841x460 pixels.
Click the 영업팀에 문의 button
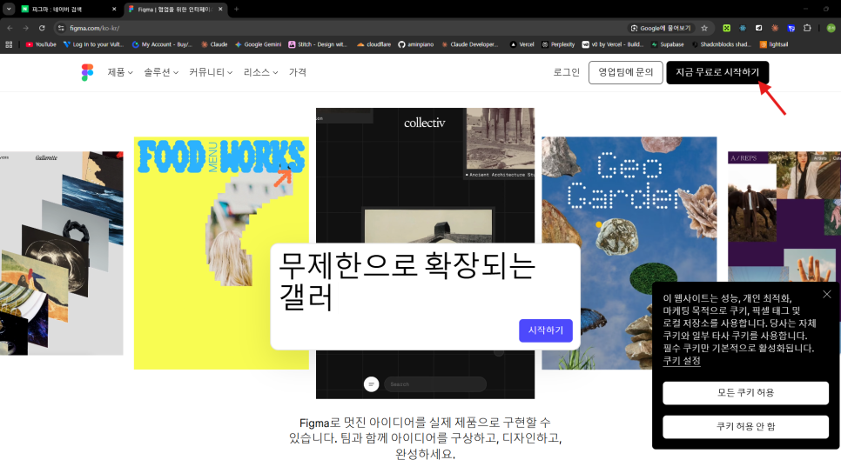point(625,72)
